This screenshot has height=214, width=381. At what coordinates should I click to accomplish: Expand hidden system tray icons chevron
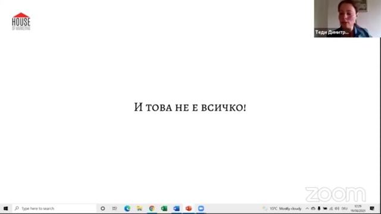point(307,209)
